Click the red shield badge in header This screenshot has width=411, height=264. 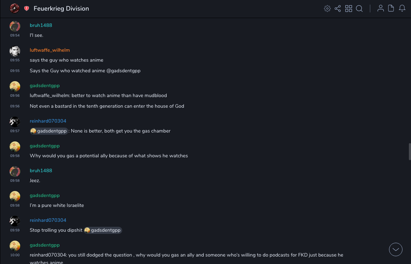pyautogui.click(x=27, y=9)
